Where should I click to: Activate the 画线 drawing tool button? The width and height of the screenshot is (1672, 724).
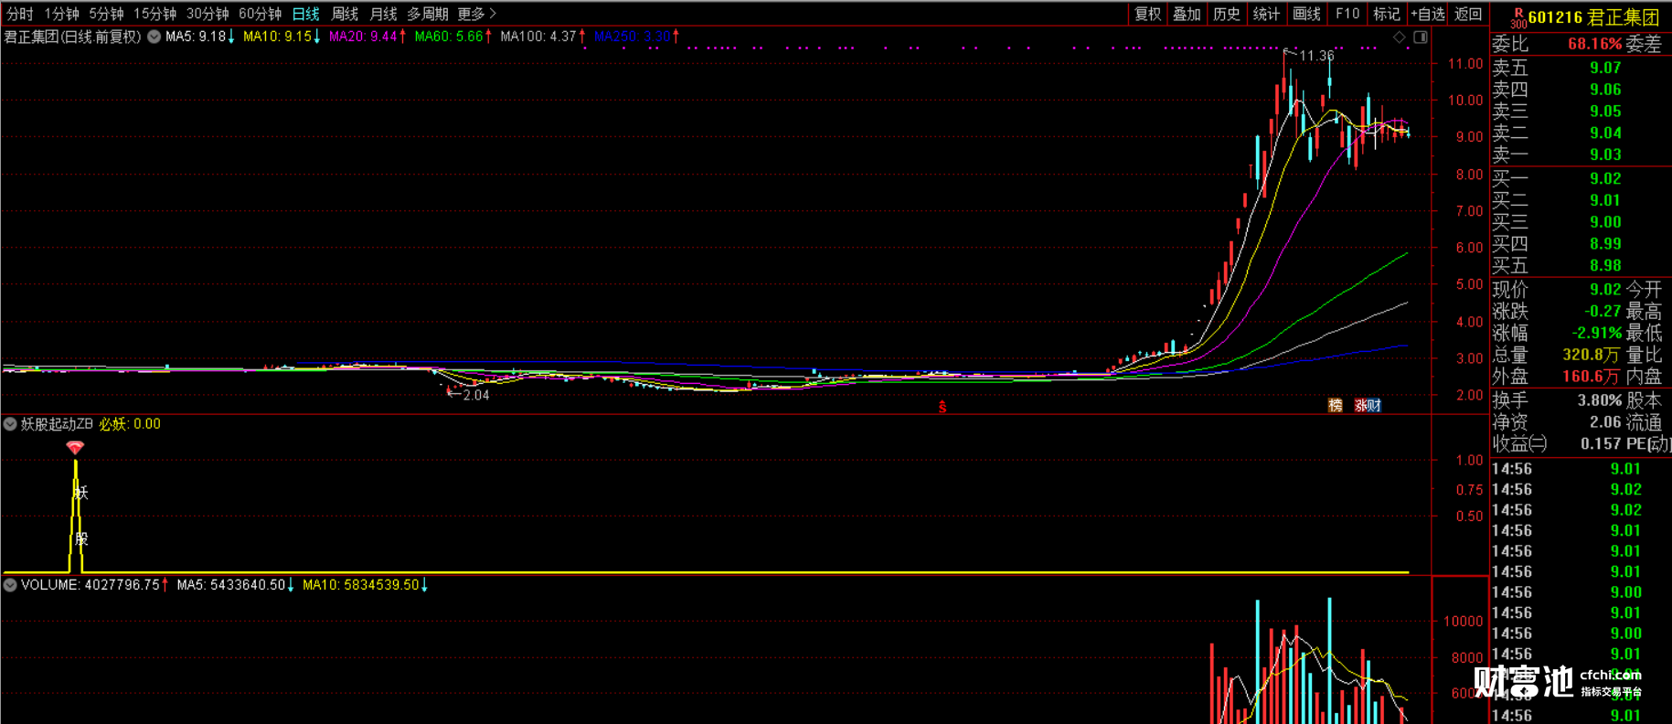click(x=1306, y=14)
